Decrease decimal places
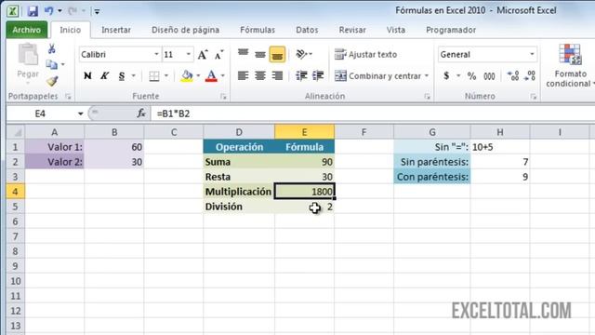Image resolution: width=595 pixels, height=335 pixels. (x=530, y=76)
